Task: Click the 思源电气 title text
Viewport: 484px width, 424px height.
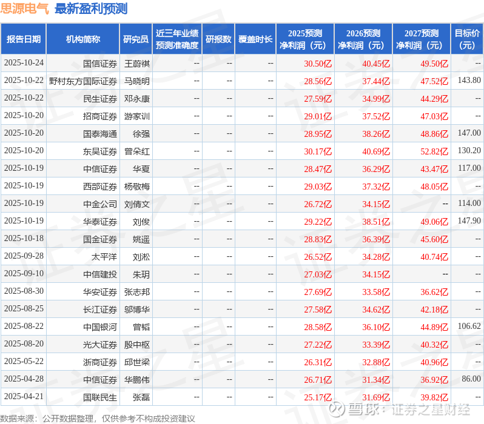Action: 24,8
